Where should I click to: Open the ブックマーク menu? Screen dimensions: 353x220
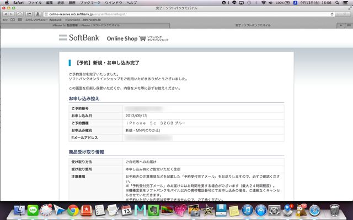point(90,3)
